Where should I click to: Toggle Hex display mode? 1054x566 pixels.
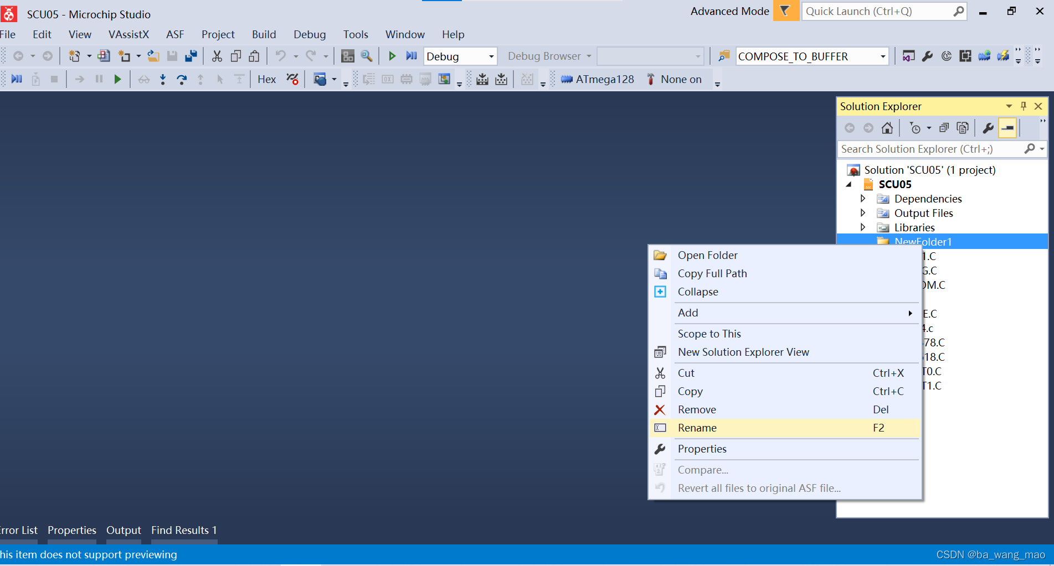[266, 79]
